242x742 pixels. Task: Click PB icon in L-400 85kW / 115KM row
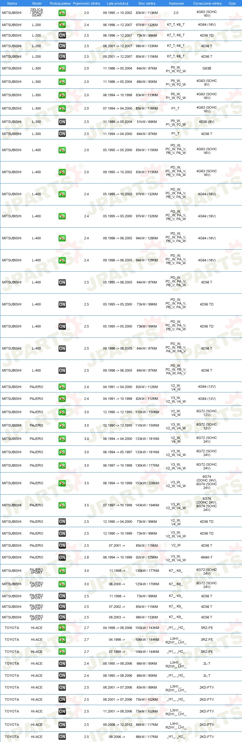pyautogui.click(x=62, y=150)
